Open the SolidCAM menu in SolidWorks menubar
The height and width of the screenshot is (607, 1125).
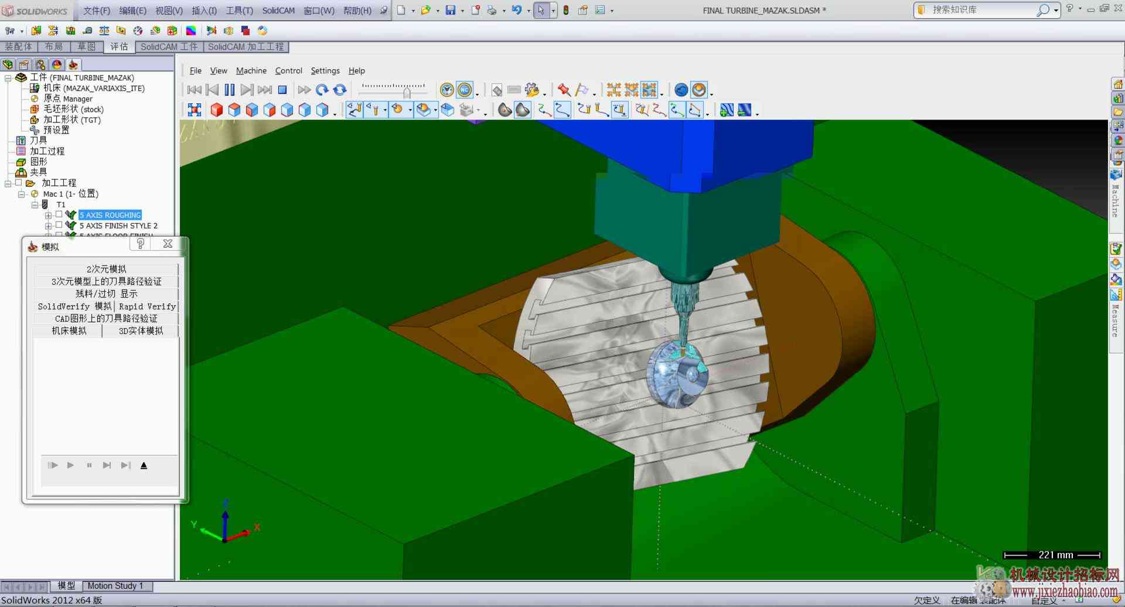point(278,11)
